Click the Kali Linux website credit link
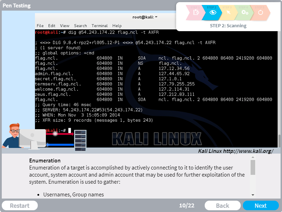The height and width of the screenshot is (212, 282). click(x=236, y=151)
